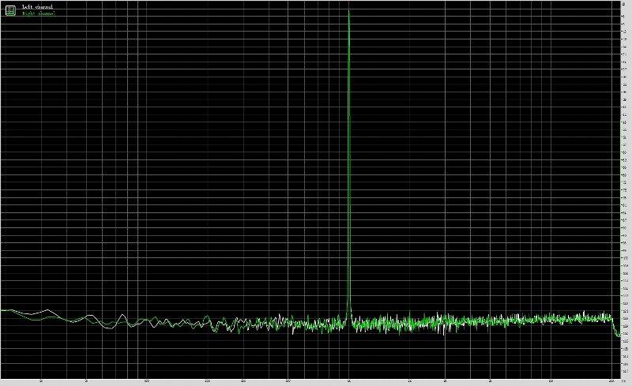Click the tip of the tall green spectrum peak
632x386 pixels.
tap(349, 12)
